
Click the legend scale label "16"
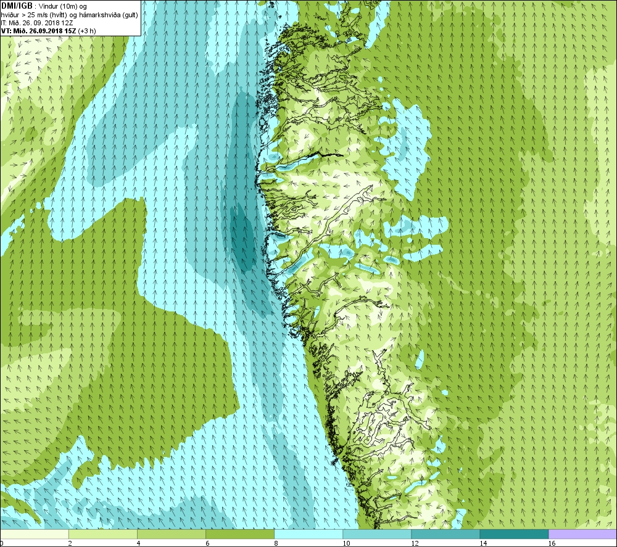tap(551, 543)
